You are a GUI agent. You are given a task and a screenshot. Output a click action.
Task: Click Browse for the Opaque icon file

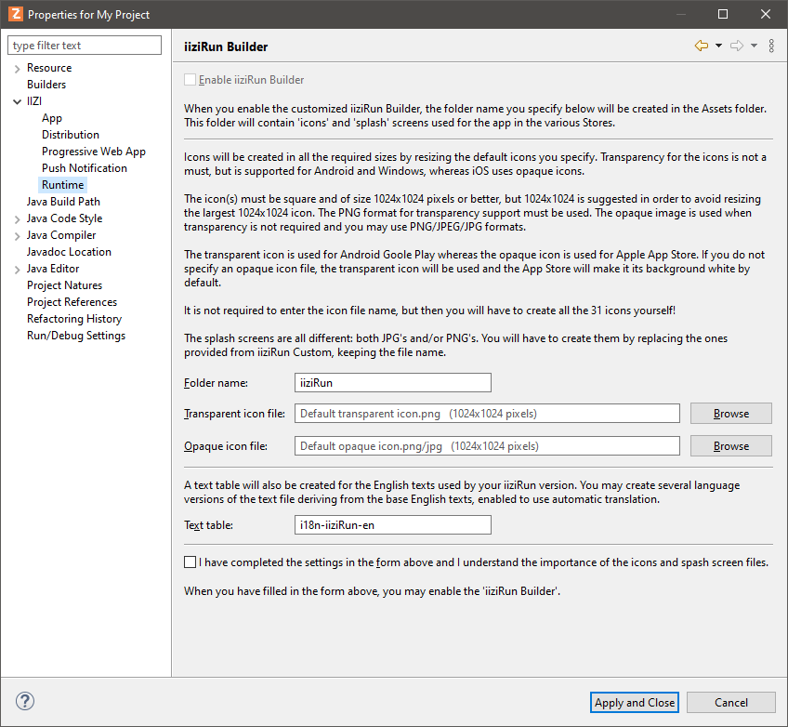pyautogui.click(x=730, y=446)
